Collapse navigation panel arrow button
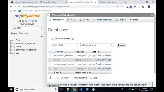 click(48, 15)
